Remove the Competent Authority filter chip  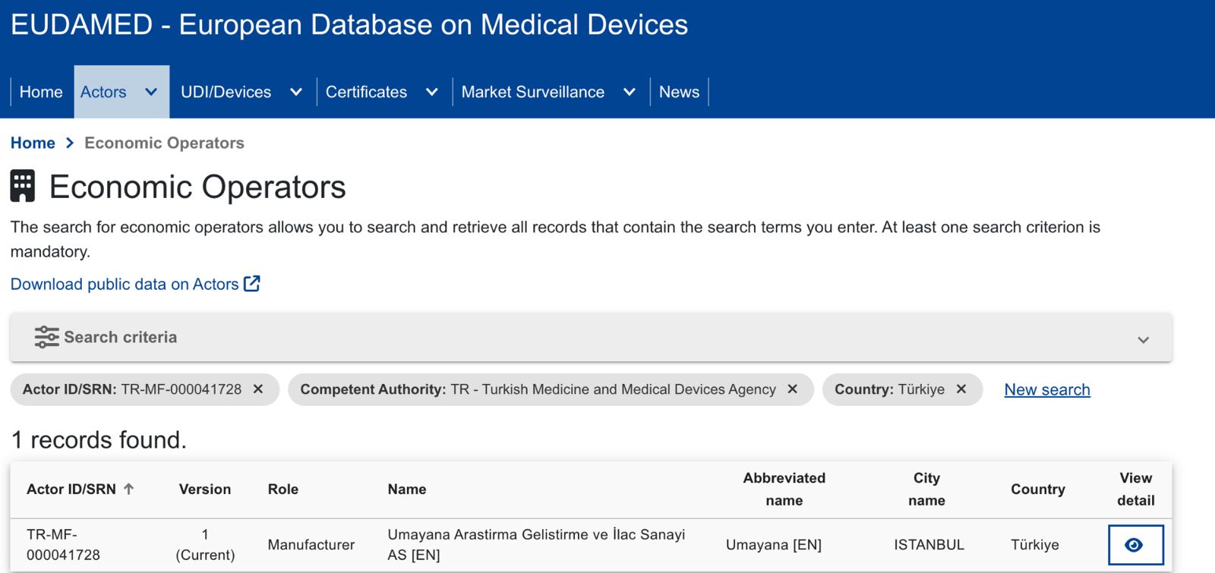coord(793,389)
